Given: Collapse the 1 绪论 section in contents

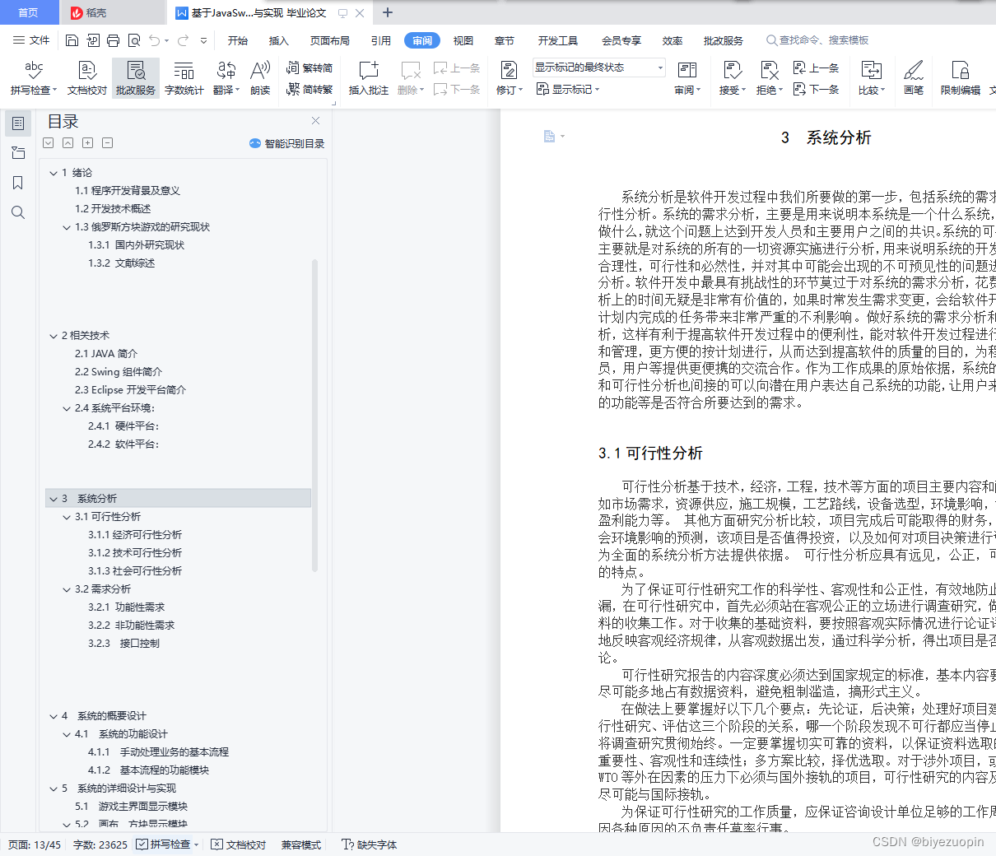Looking at the screenshot, I should coord(53,172).
